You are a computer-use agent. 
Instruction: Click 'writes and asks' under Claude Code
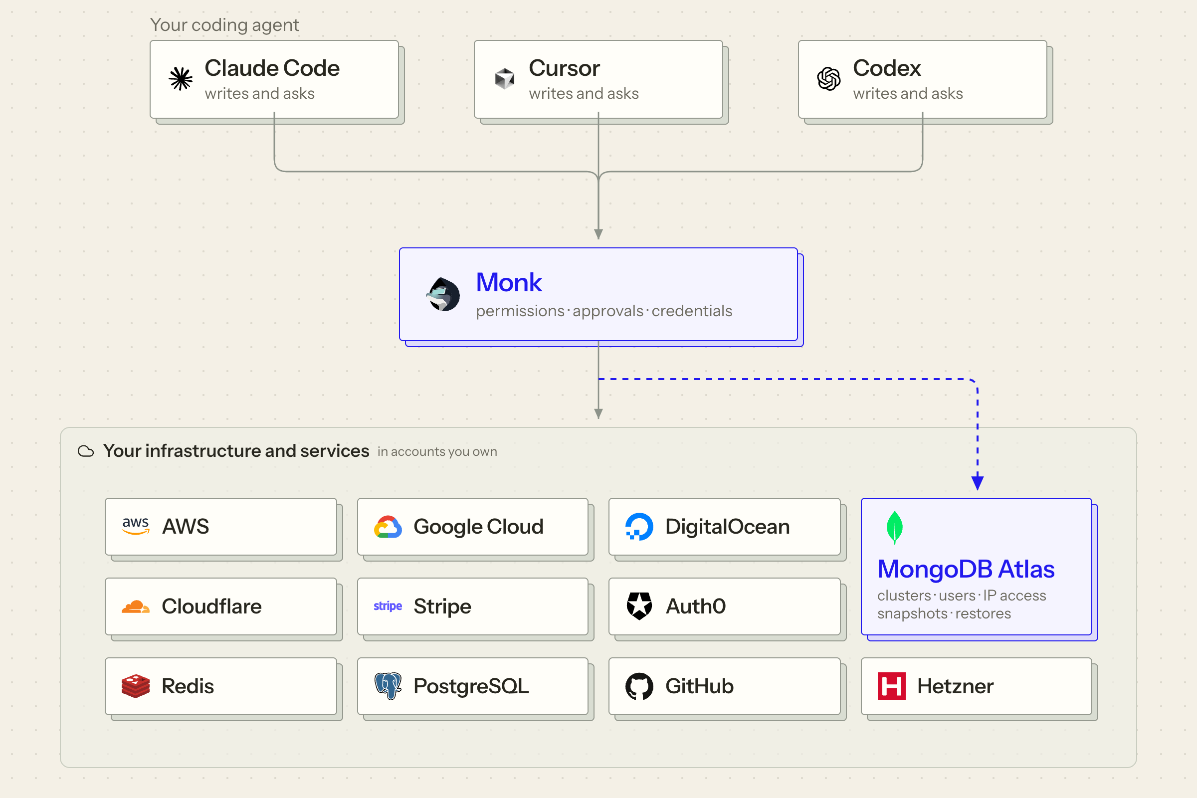(259, 94)
